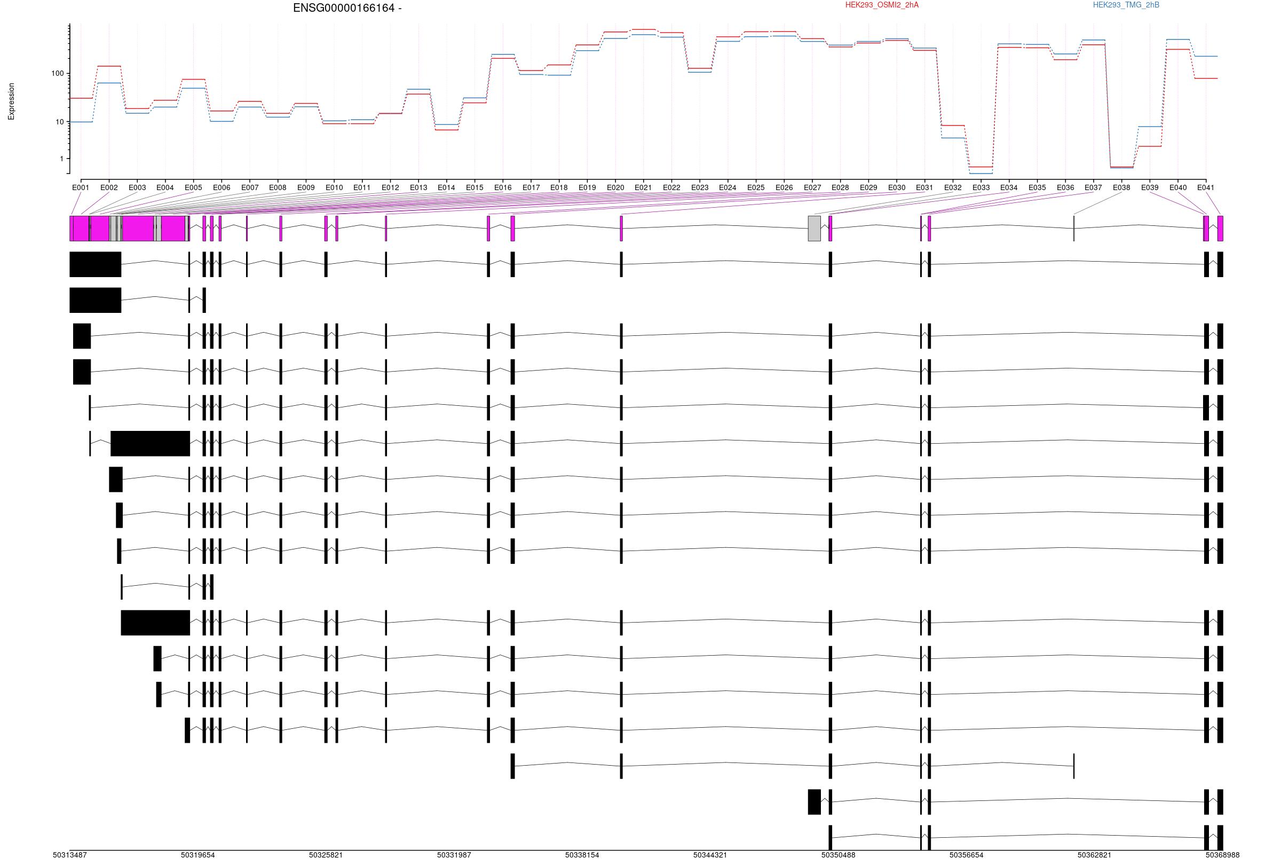Select exon bin label E035
1281x865 pixels.
point(1038,187)
